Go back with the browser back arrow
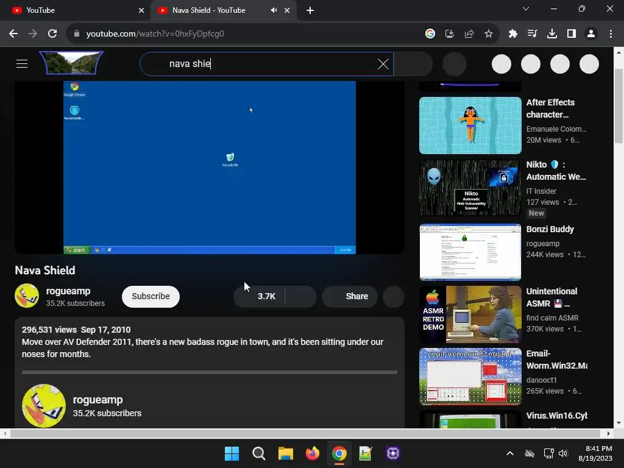Viewport: 624px width, 468px height. click(13, 34)
